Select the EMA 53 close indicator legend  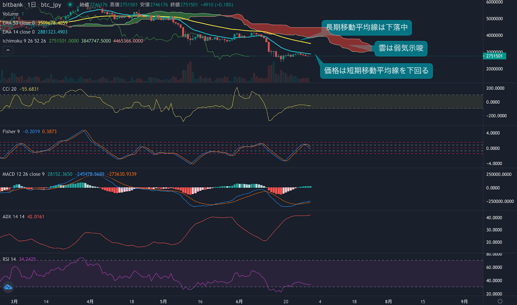coord(18,23)
